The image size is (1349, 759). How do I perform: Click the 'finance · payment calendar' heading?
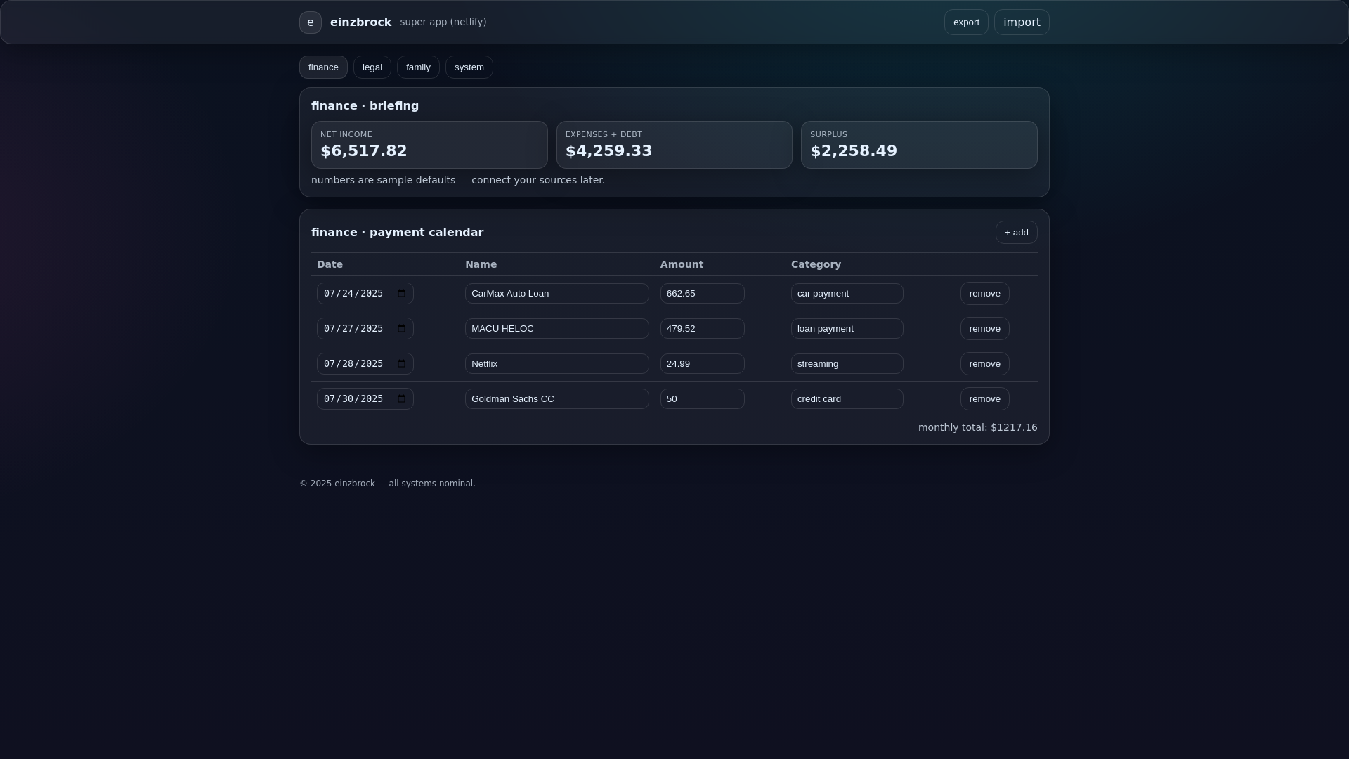[x=397, y=233]
